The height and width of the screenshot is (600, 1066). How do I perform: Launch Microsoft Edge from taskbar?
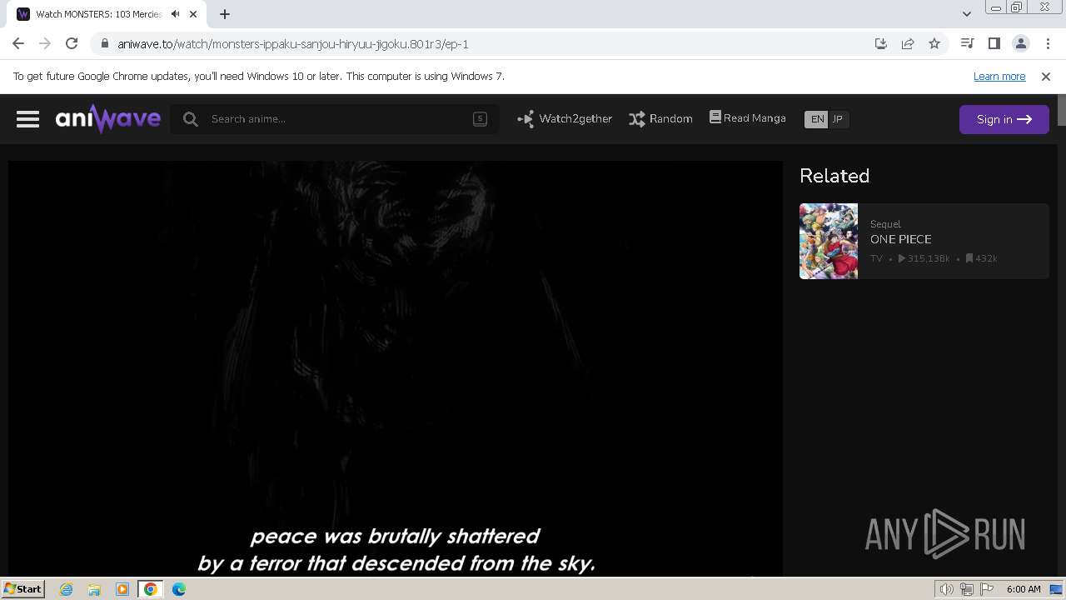[179, 589]
